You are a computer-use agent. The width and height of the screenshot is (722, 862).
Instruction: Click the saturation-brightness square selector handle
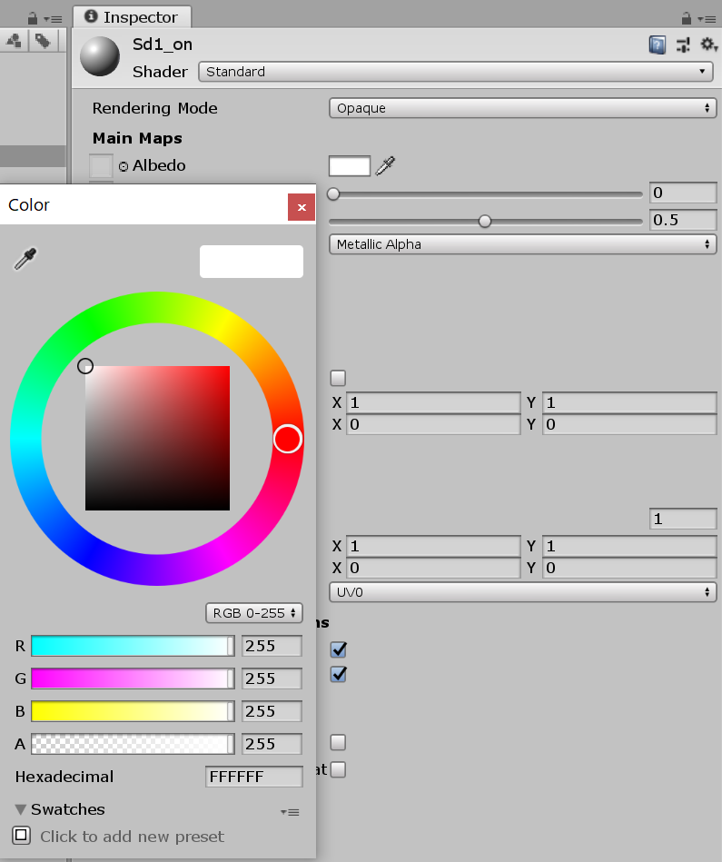[x=85, y=366]
